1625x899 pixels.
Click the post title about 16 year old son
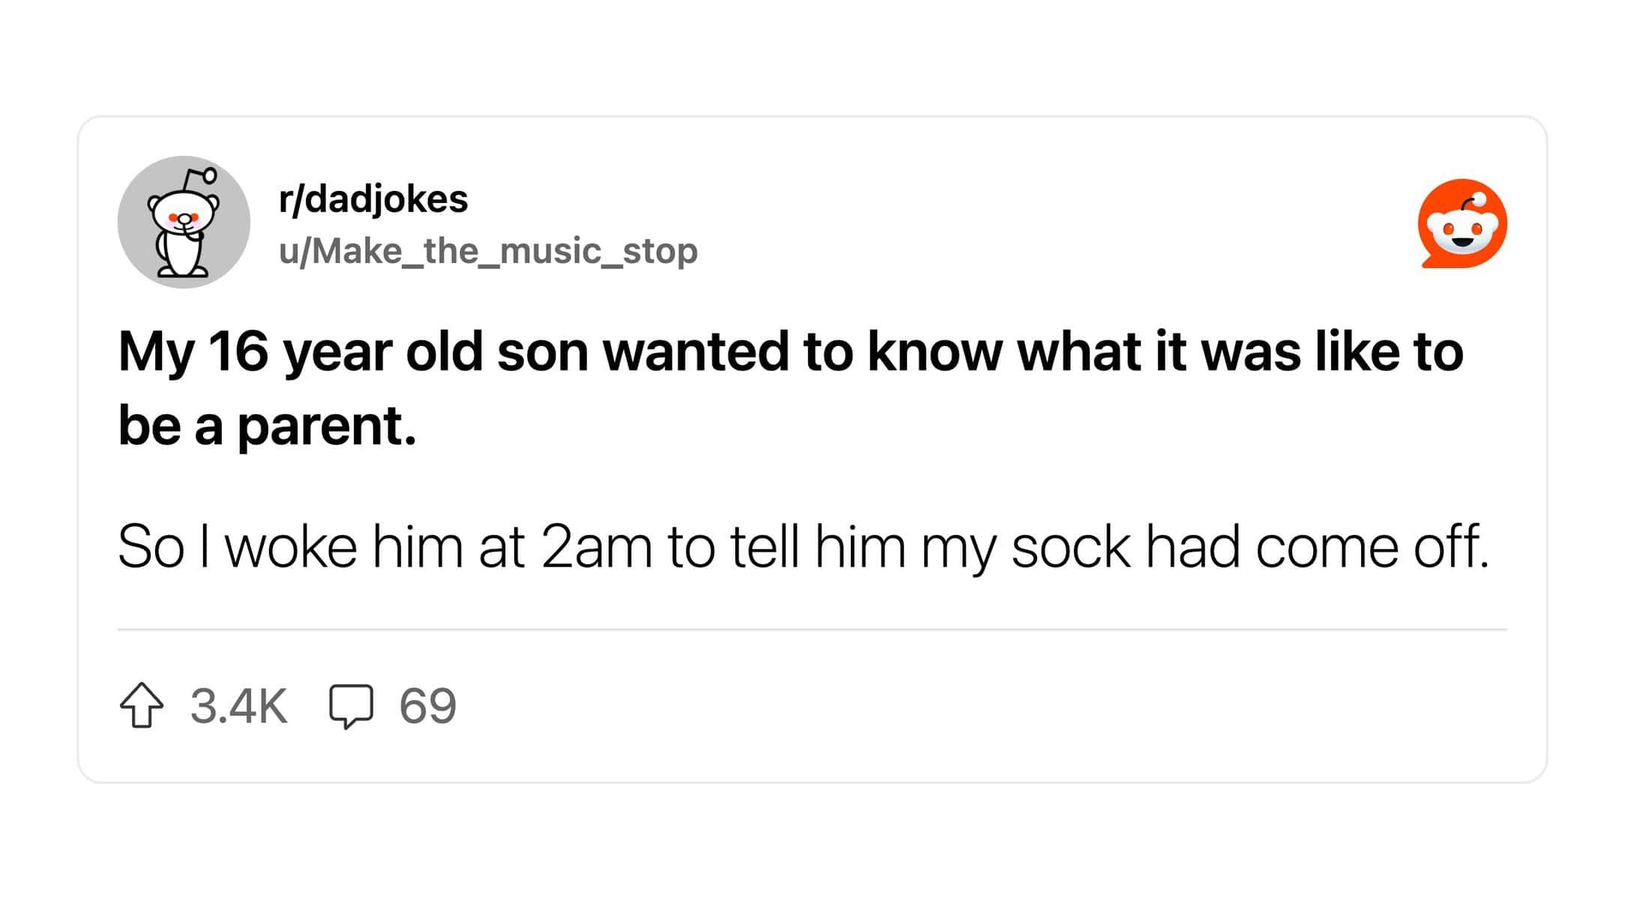(x=791, y=388)
